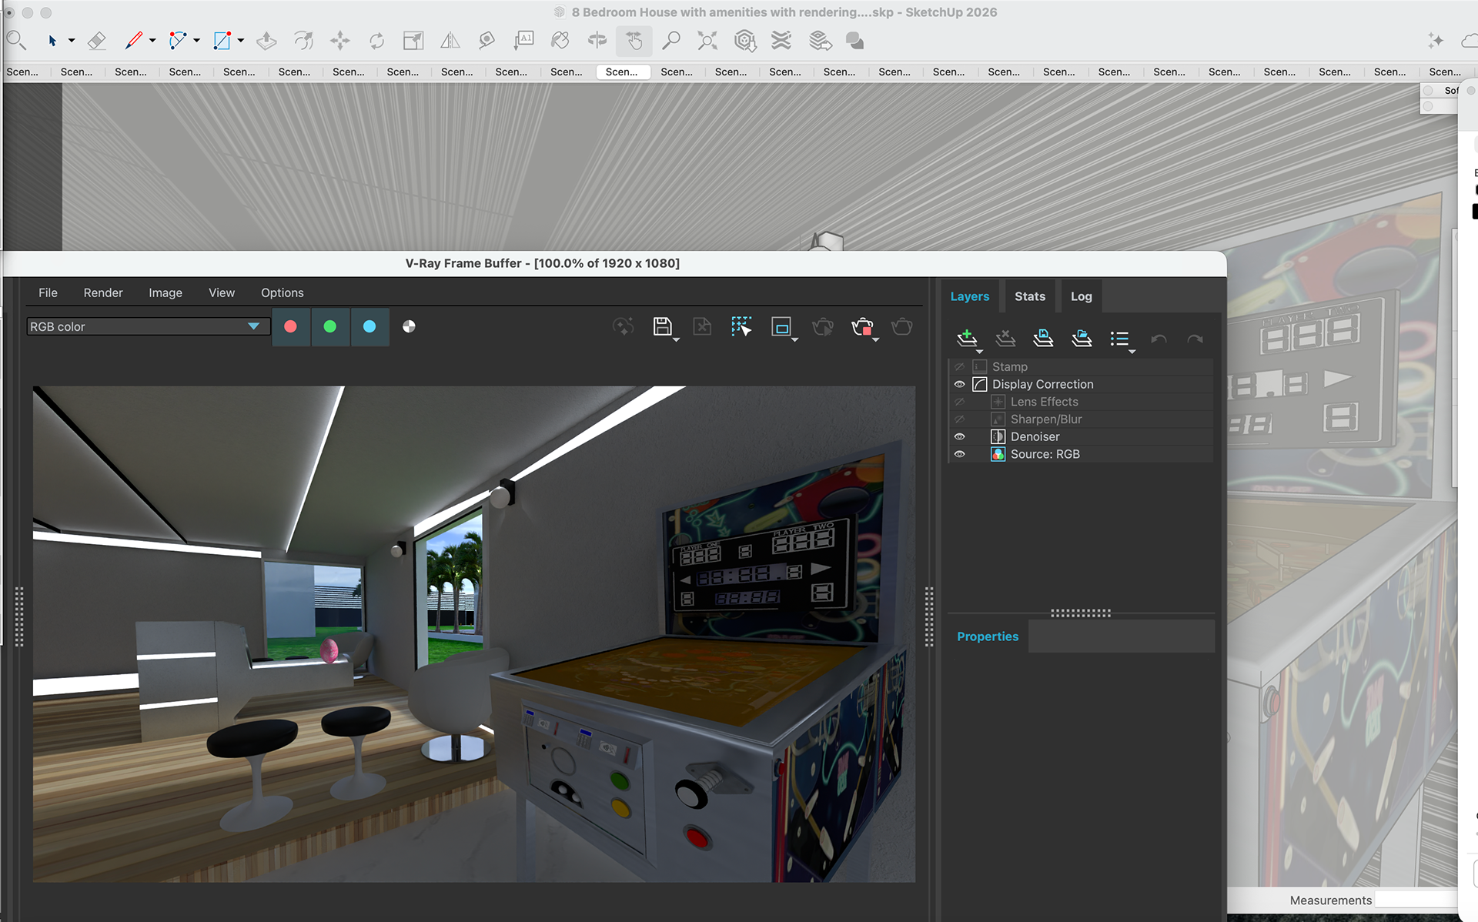Click load layer tree preset icon
Image resolution: width=1478 pixels, height=922 pixels.
[1082, 338]
